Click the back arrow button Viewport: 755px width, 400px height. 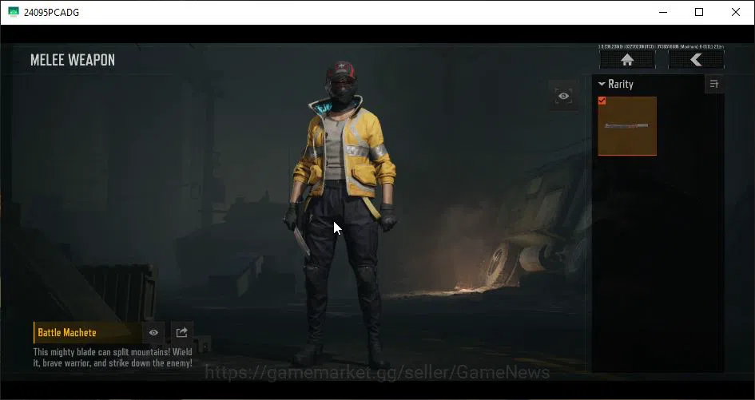(696, 60)
